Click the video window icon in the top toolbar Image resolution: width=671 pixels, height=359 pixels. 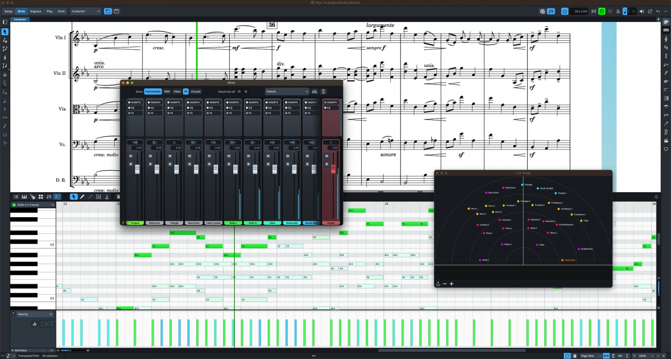click(x=543, y=11)
